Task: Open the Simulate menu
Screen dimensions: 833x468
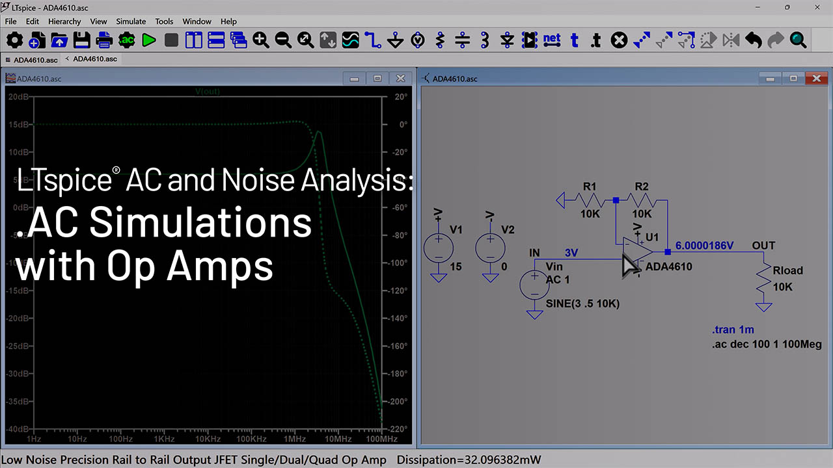Action: (131, 21)
